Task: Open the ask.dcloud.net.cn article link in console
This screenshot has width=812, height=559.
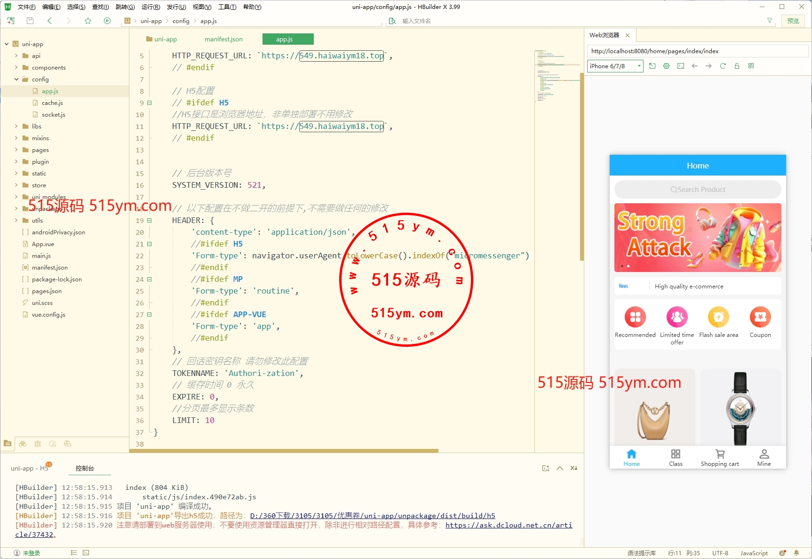Action: click(x=509, y=525)
